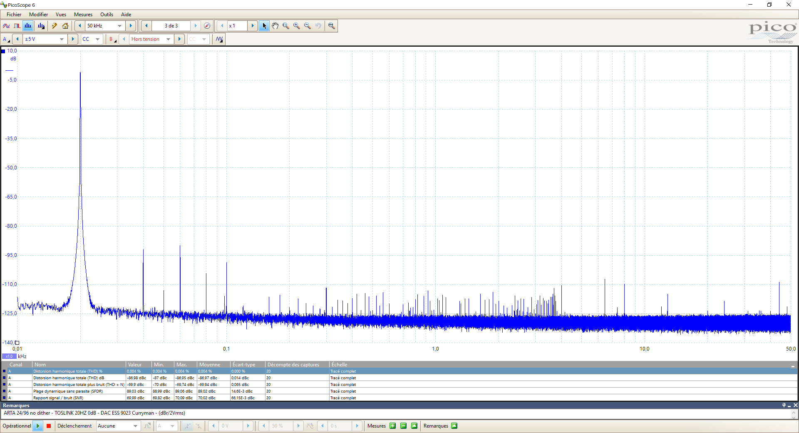Zoom to full view icon

pyautogui.click(x=331, y=26)
